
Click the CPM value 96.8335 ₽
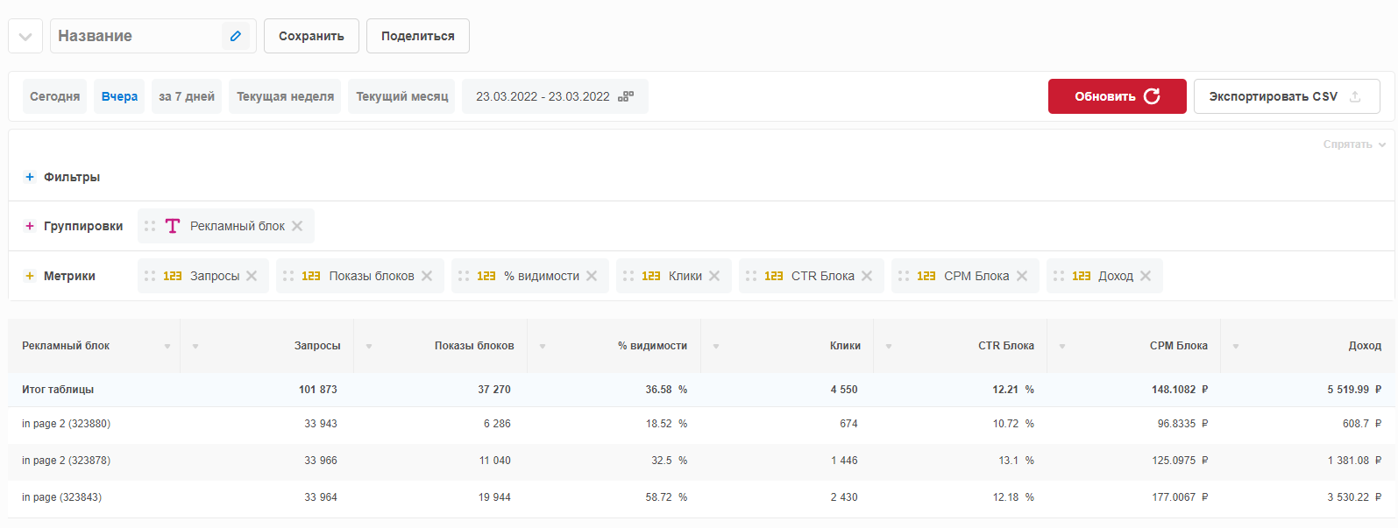1182,424
